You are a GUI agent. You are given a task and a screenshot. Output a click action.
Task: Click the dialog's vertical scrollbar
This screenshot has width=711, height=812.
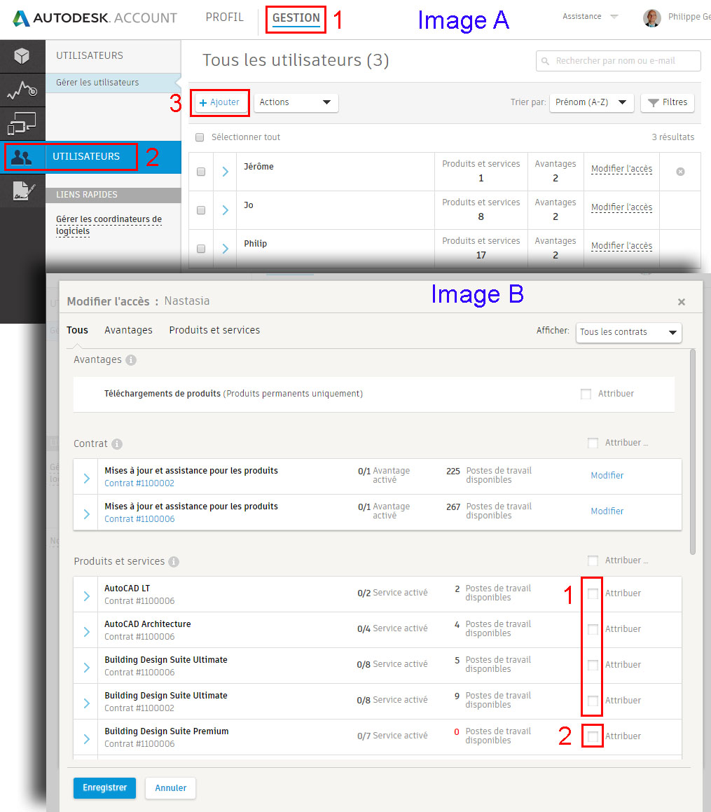692,452
